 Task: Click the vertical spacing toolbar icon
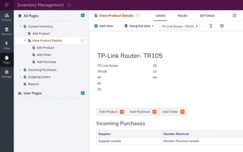pyautogui.click(x=211, y=26)
